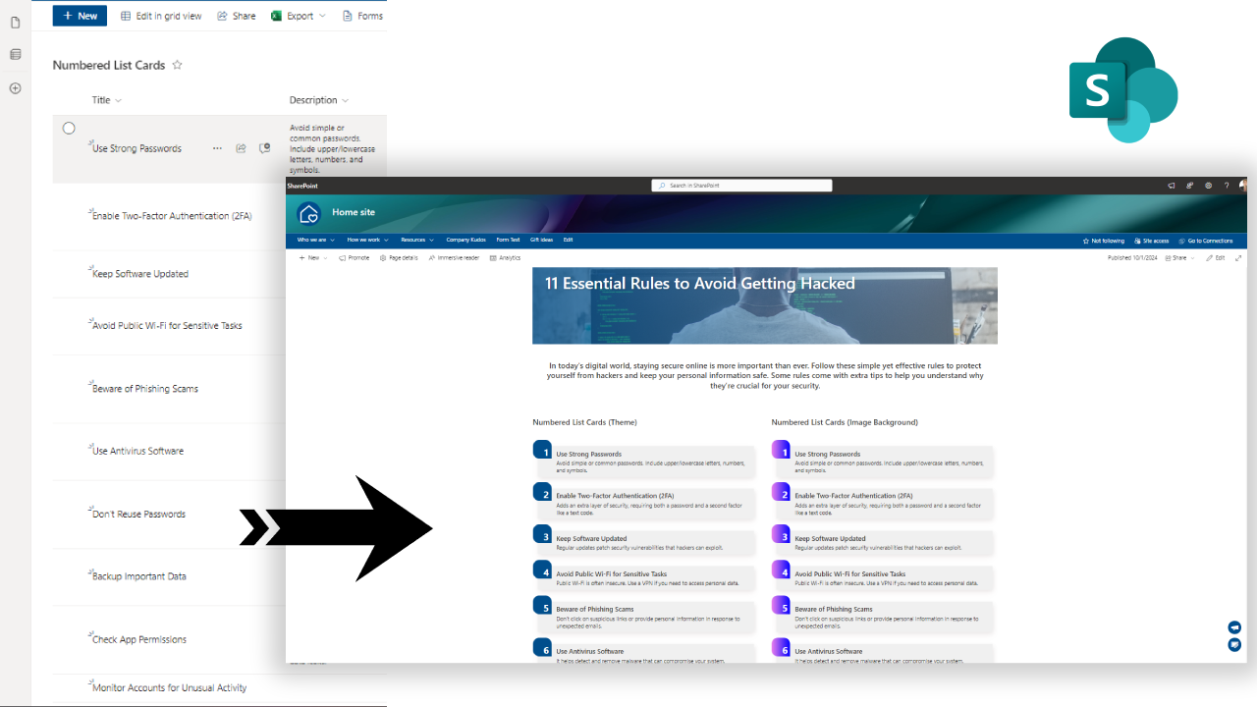Image resolution: width=1257 pixels, height=707 pixels.
Task: Click share icon on Use Strong Passwords row
Action: point(241,148)
